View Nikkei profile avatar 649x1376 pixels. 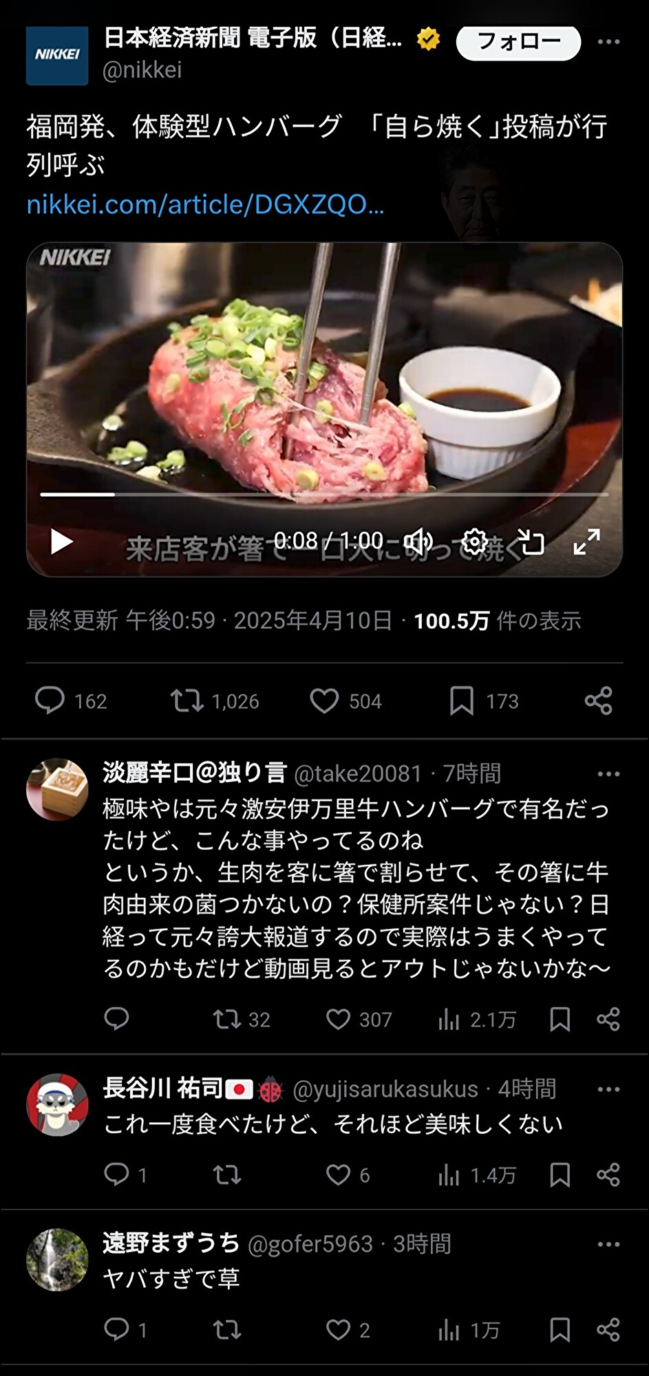pyautogui.click(x=57, y=56)
